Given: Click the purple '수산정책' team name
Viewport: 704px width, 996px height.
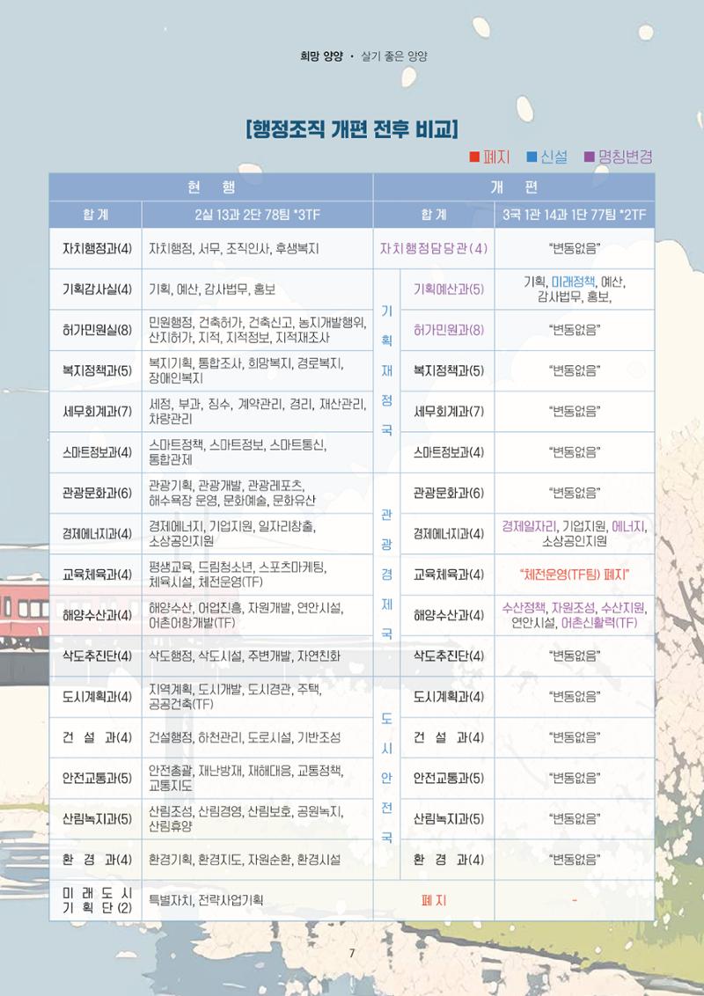Looking at the screenshot, I should [x=524, y=607].
